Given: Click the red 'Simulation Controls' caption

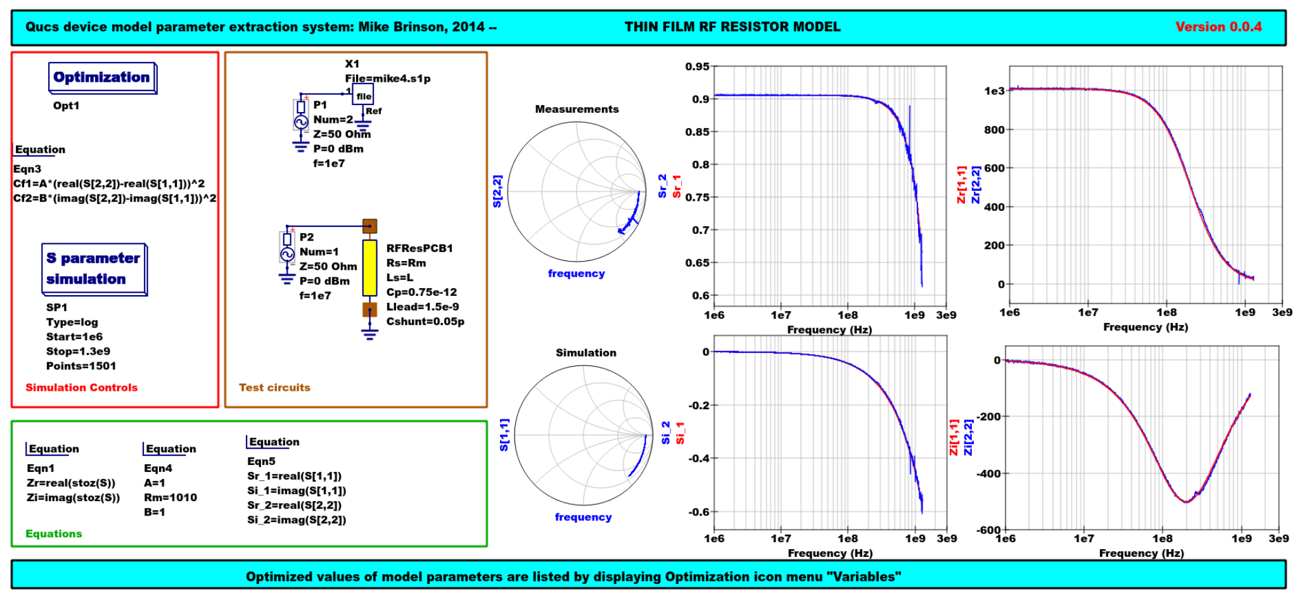Looking at the screenshot, I should tap(81, 388).
